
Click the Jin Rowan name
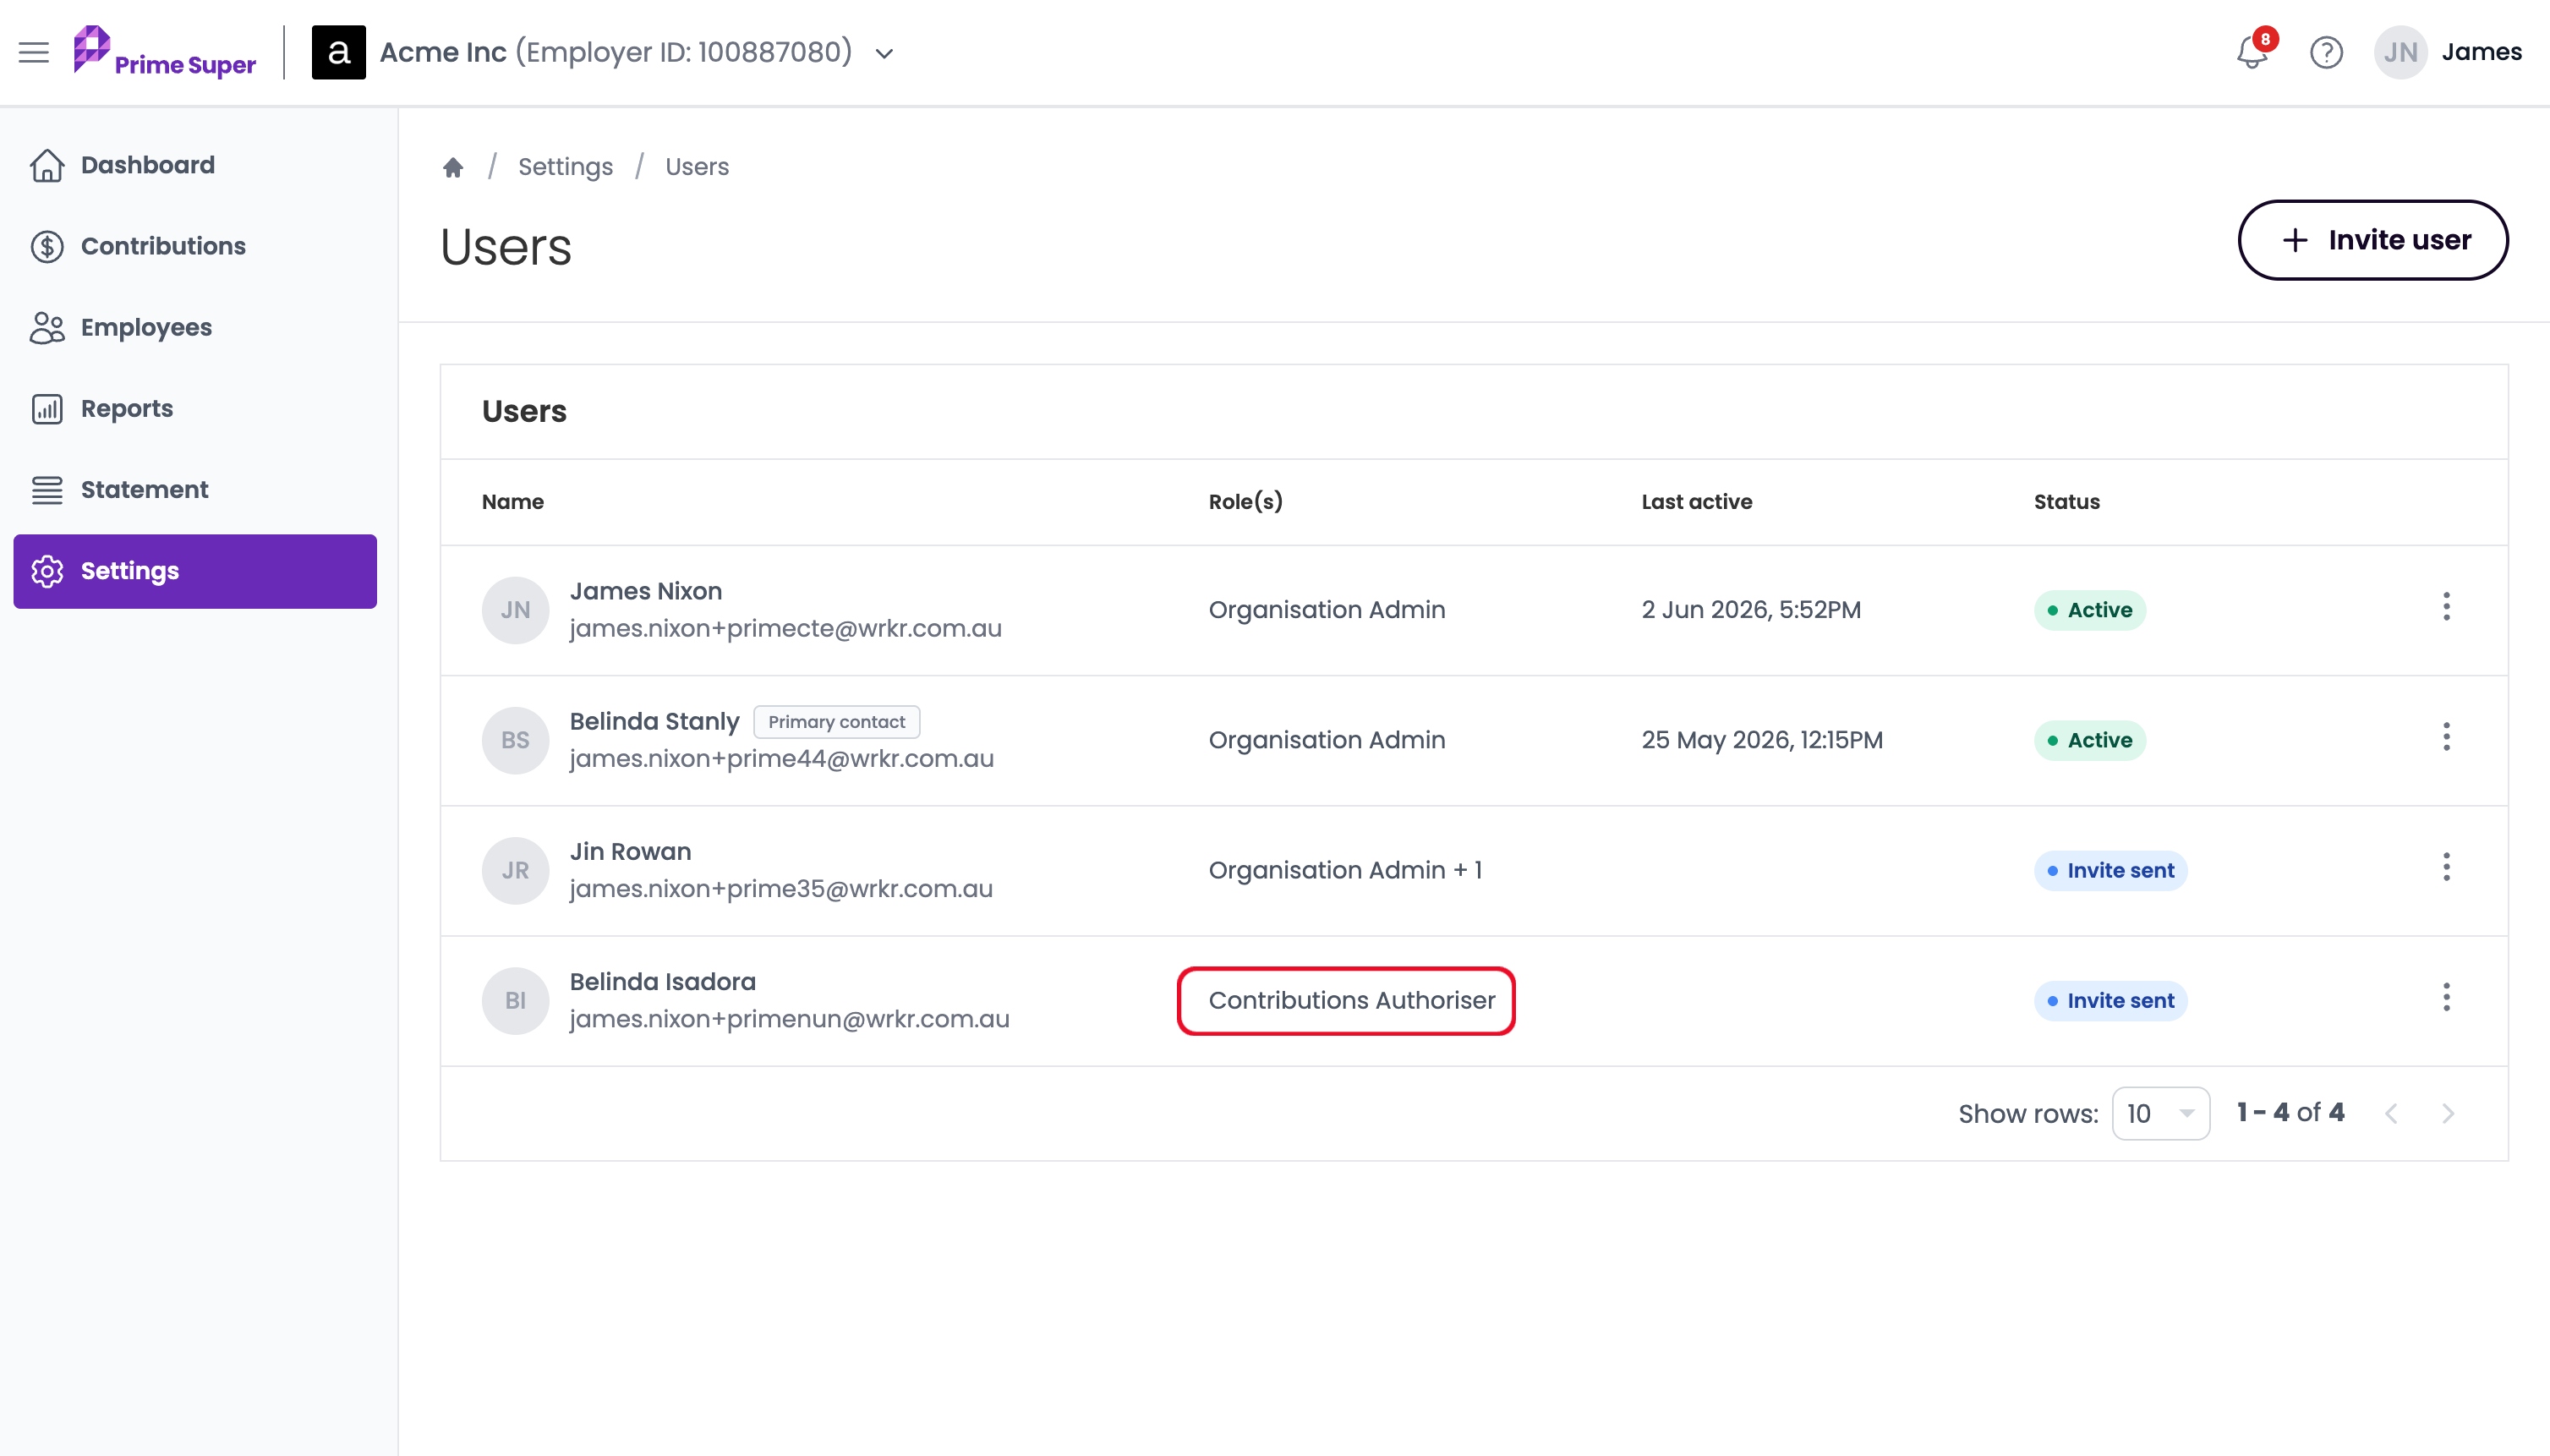(x=630, y=851)
